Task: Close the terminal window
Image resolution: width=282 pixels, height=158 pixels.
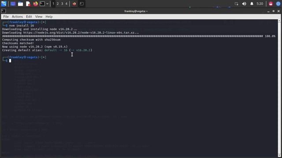Action: (278, 11)
